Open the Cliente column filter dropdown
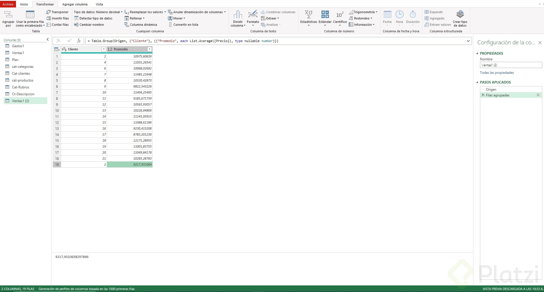The height and width of the screenshot is (292, 544). (104, 49)
